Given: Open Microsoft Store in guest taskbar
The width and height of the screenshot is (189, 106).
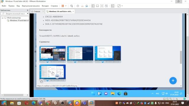Looking at the screenshot, I should click(126, 94).
